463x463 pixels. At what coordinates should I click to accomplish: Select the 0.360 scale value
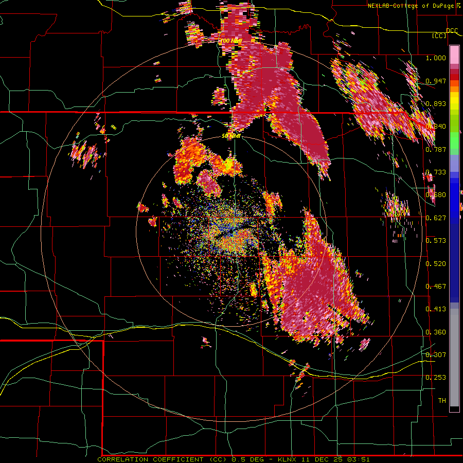tap(436, 332)
